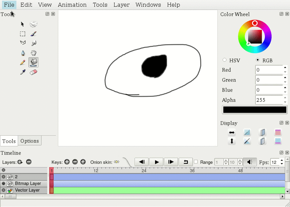The image size is (290, 207).
Task: Float the Tools panel
Action: (x=47, y=14)
